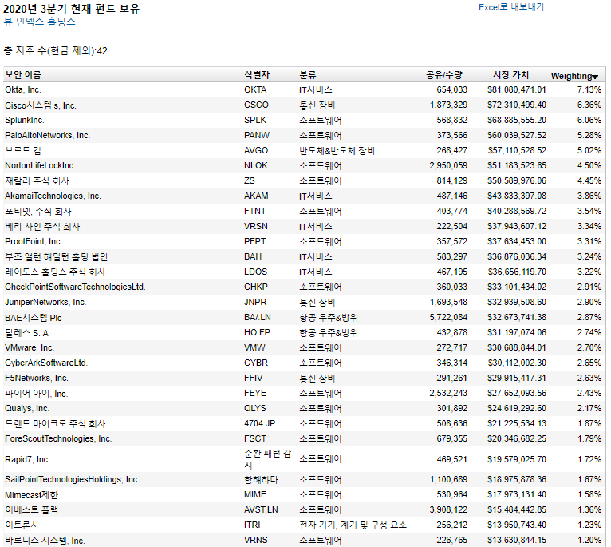Sort by the 공유/수량 column header
The width and height of the screenshot is (611, 547).
443,75
